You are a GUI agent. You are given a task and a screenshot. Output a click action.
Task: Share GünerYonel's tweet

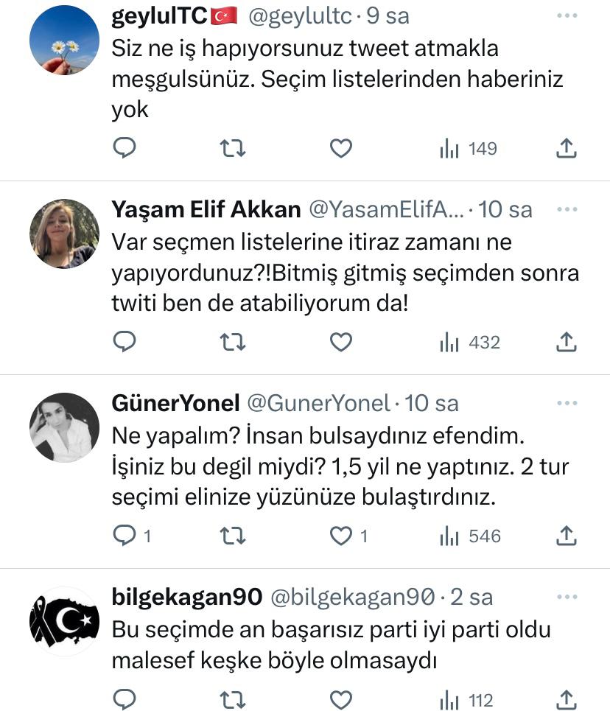coord(565,536)
